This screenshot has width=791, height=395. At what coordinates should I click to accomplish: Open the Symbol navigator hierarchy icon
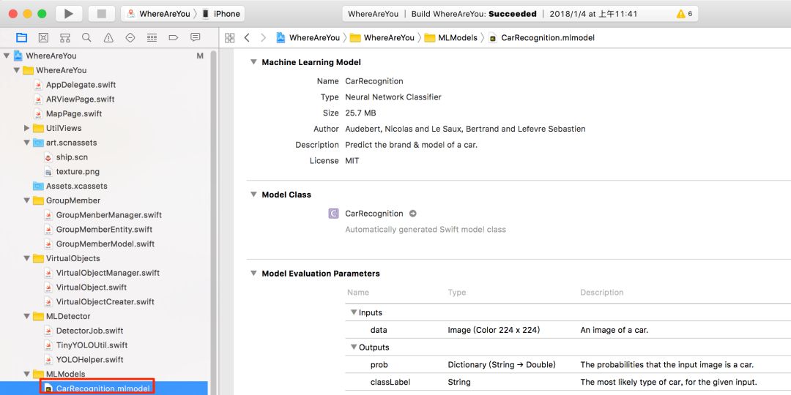click(65, 37)
